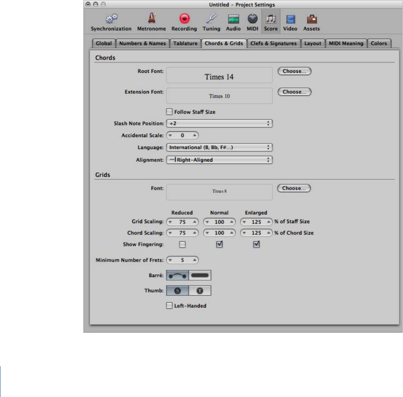Disable Show Fingering for Enlarged grids
403x397 pixels.
coord(256,244)
